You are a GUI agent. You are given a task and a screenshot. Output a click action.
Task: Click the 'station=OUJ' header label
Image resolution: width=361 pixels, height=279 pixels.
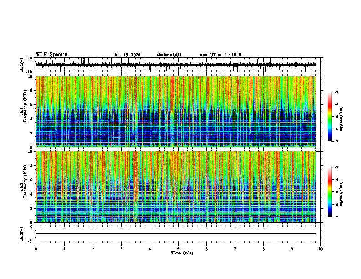169,55
